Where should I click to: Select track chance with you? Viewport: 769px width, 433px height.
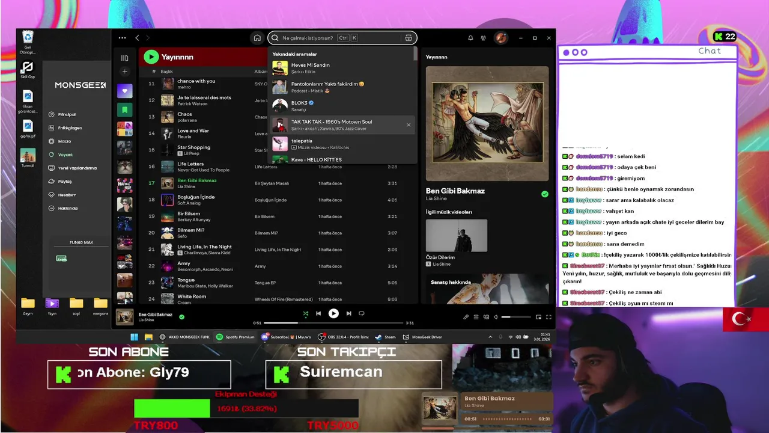point(196,81)
